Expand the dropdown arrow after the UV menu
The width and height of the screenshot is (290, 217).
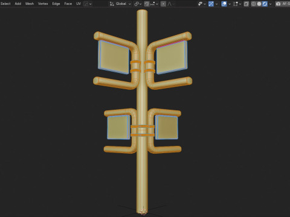(90, 4)
